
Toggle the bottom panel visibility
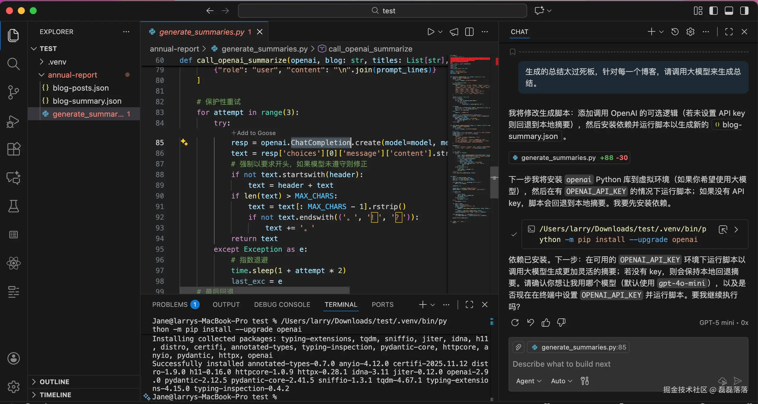[729, 10]
